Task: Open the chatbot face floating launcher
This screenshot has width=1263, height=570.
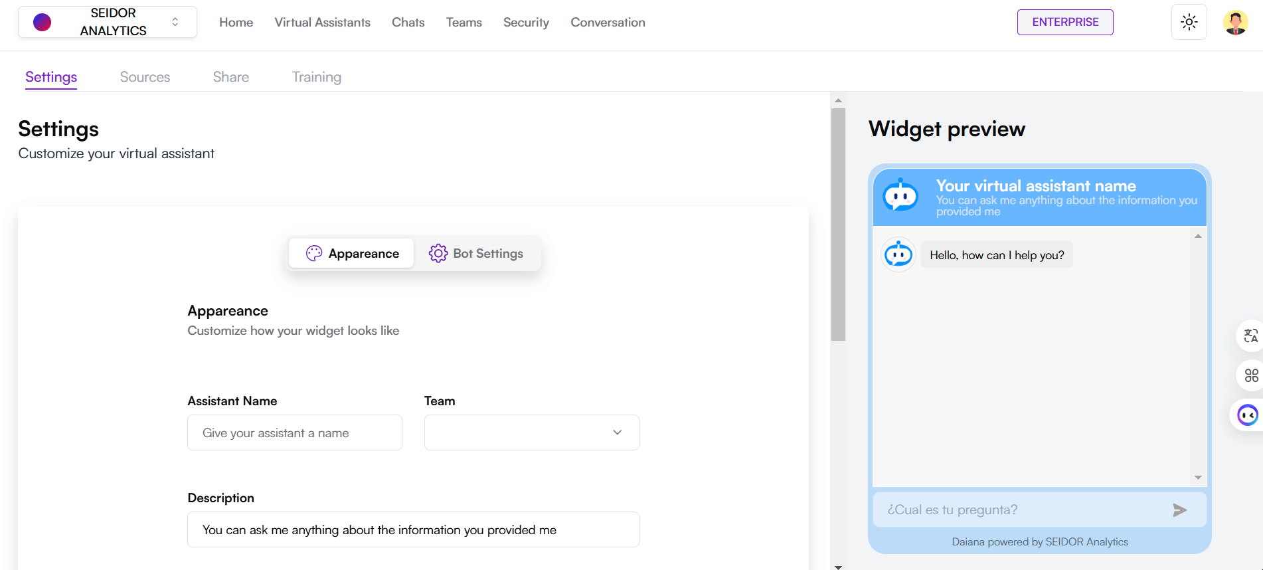Action: (x=1248, y=415)
